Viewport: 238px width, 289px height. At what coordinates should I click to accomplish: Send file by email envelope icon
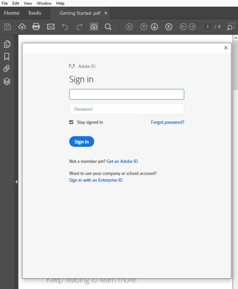click(x=51, y=27)
